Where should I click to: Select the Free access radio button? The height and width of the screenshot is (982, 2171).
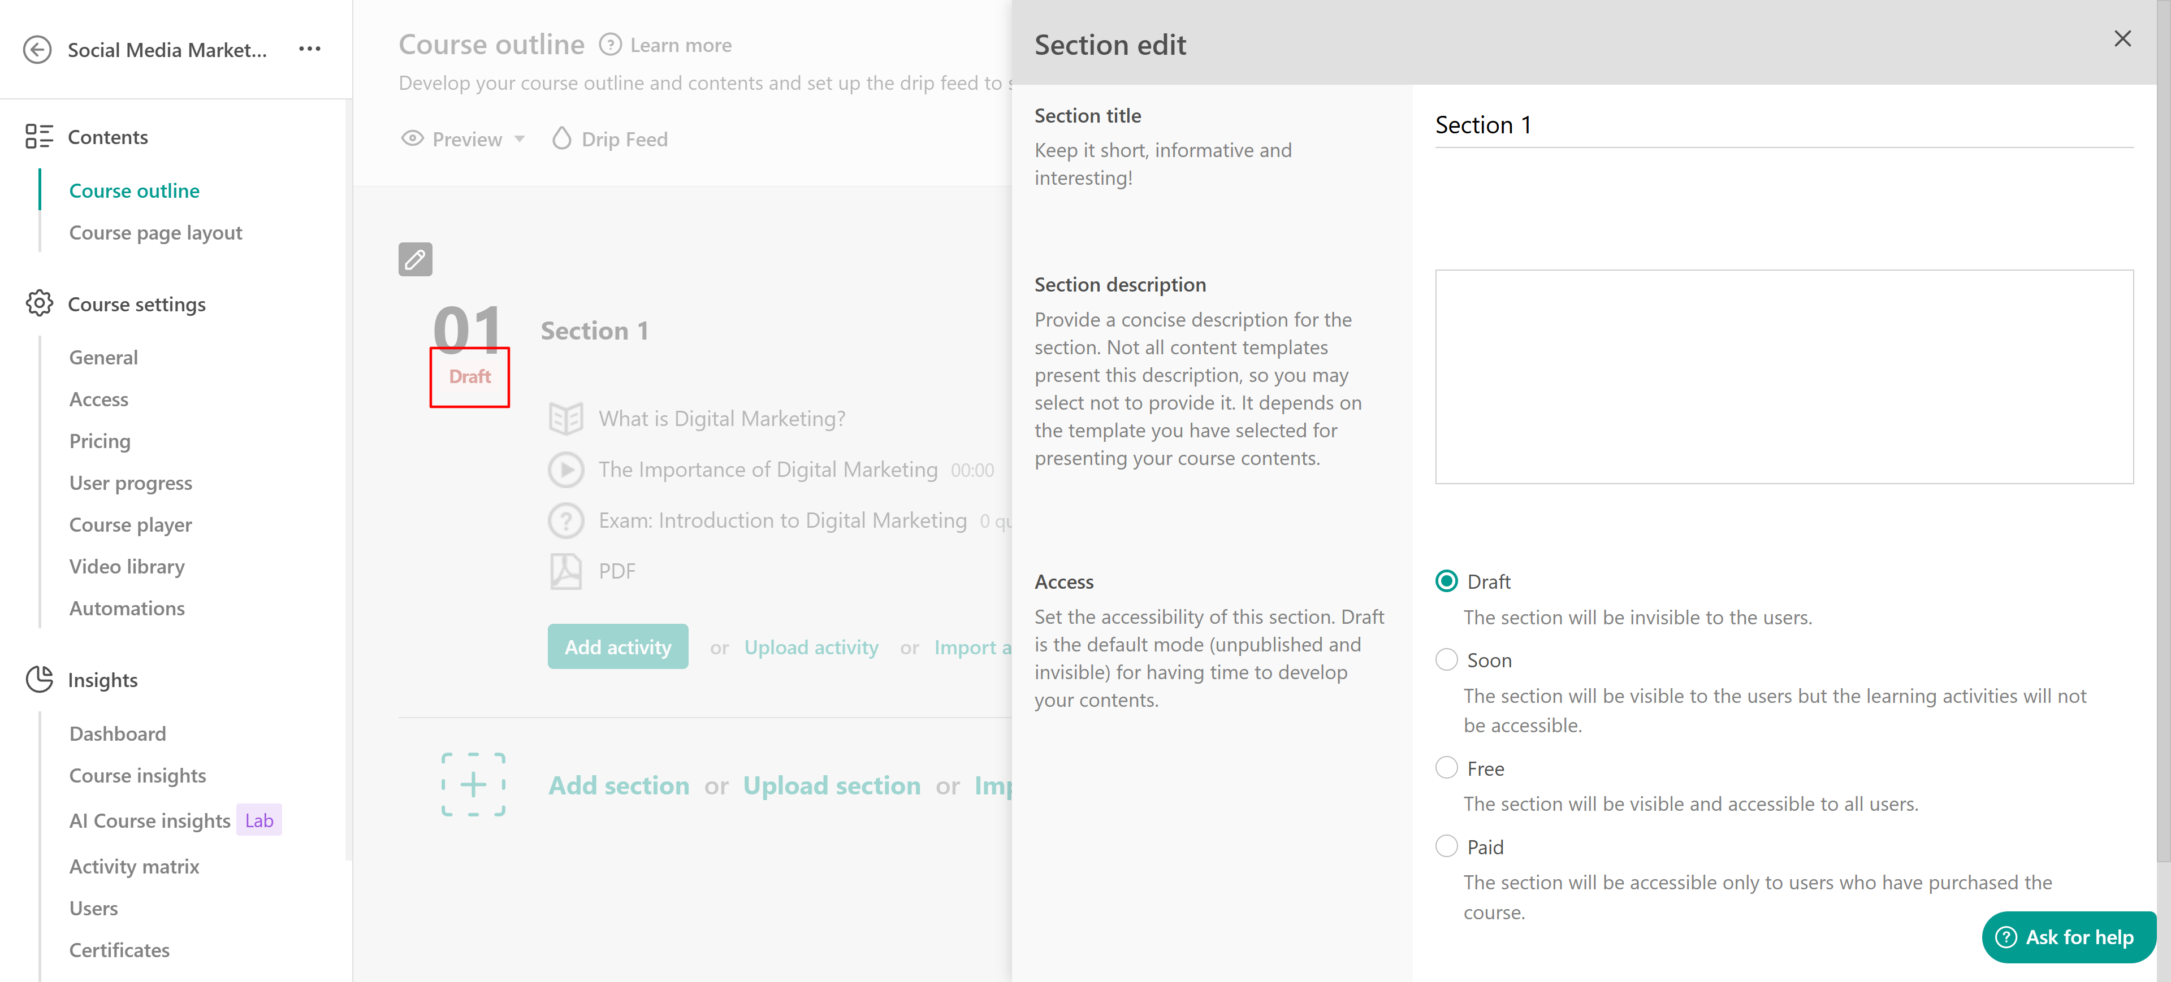pyautogui.click(x=1446, y=767)
